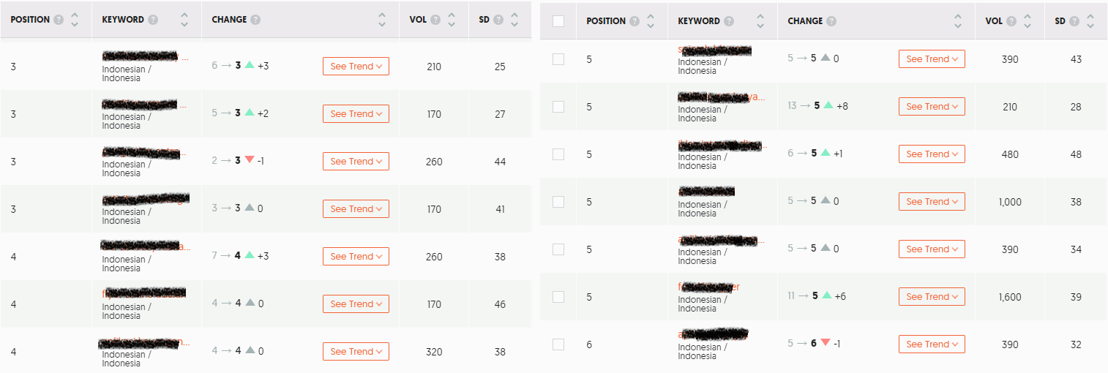
Task: Click help icon beside left POSITION header
Action: (59, 20)
